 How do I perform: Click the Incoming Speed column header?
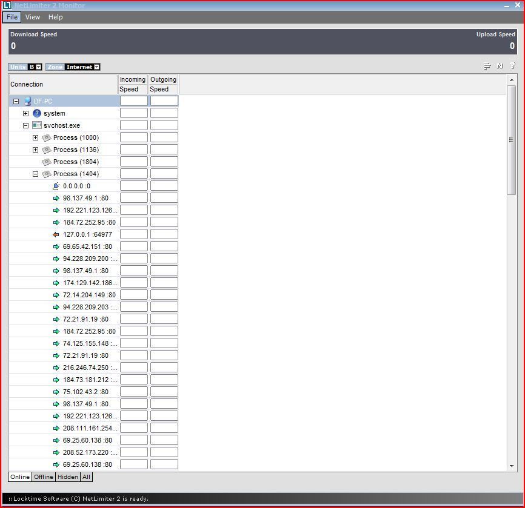click(x=133, y=84)
